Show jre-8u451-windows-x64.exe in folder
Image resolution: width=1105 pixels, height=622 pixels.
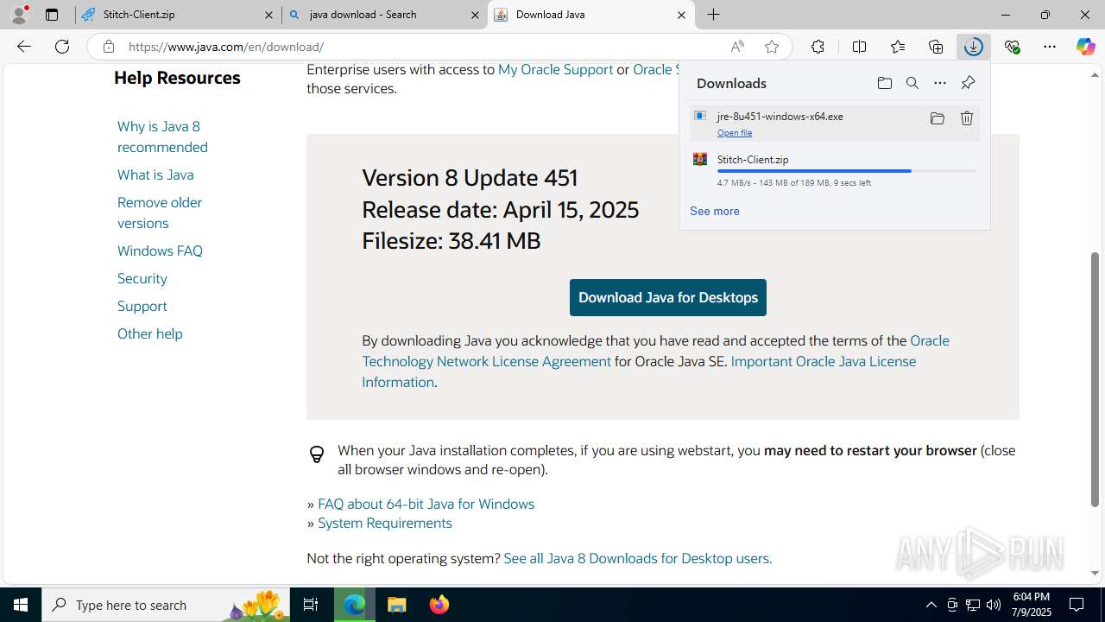(x=937, y=118)
